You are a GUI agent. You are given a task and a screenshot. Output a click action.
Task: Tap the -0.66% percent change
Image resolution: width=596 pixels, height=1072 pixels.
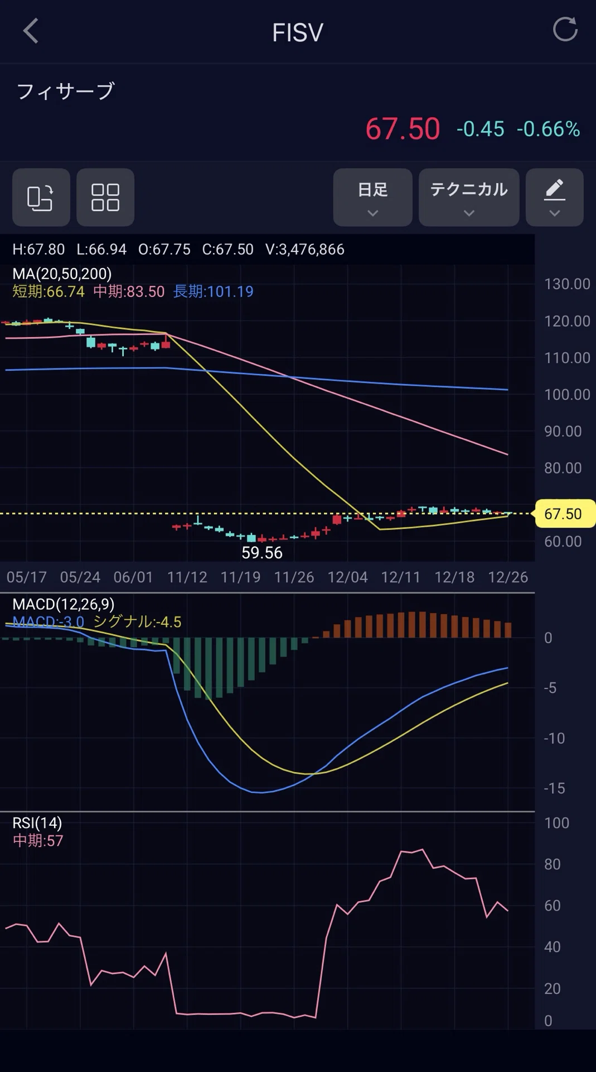tap(548, 129)
